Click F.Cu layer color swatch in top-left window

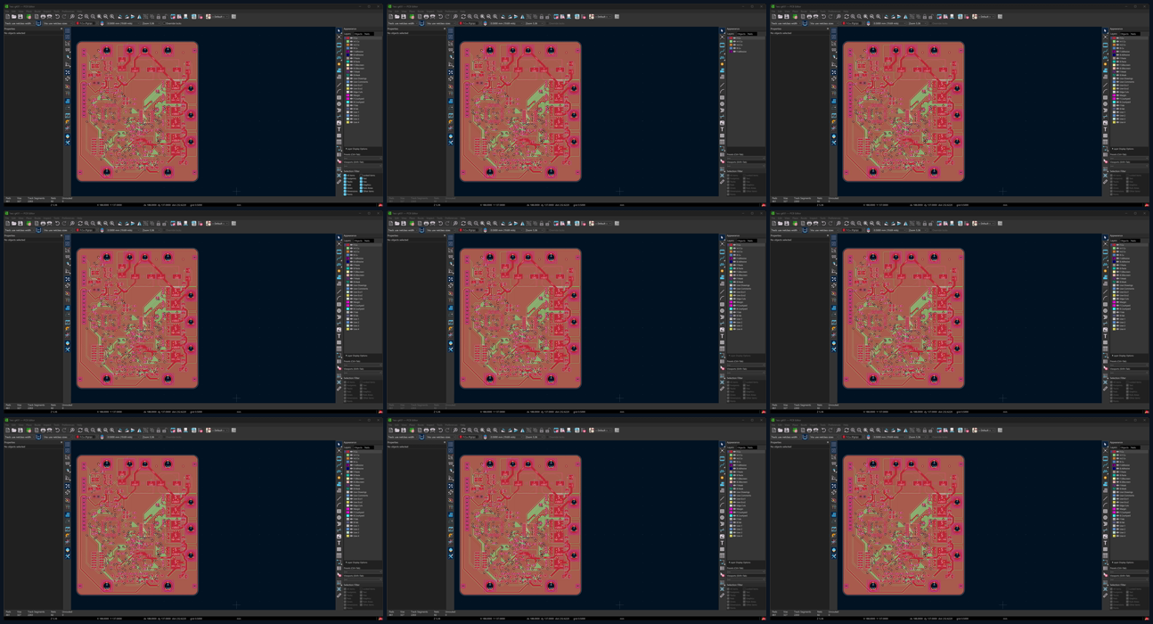coord(348,38)
